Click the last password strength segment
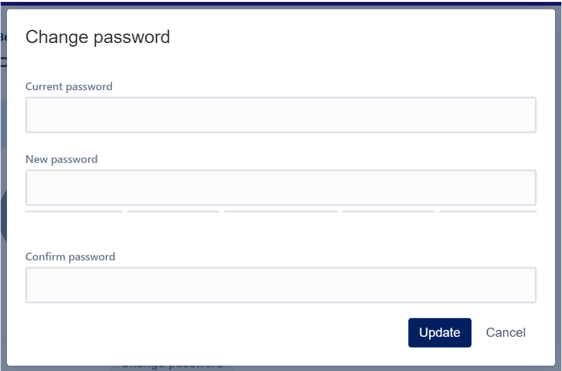The height and width of the screenshot is (371, 562). click(487, 211)
